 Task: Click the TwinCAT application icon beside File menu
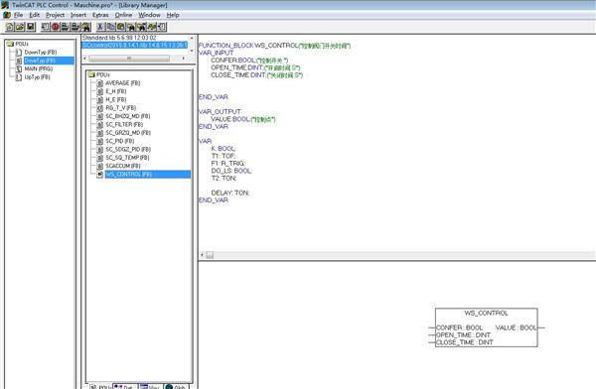(7, 15)
